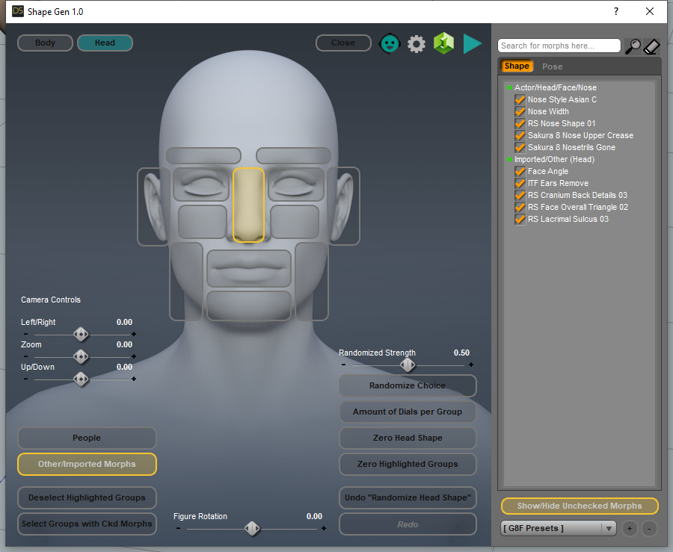The height and width of the screenshot is (552, 673).
Task: Uncheck the Face Angle morph
Action: pos(520,172)
